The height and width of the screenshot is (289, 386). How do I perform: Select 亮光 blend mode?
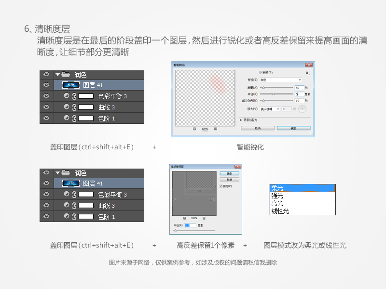tap(302, 203)
